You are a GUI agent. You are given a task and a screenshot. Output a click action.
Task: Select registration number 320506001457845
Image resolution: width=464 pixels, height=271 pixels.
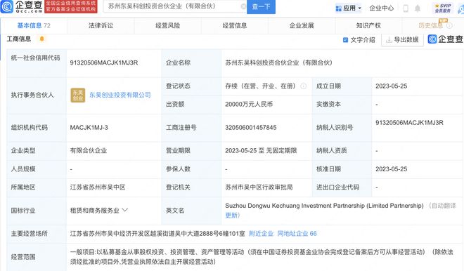coord(251,127)
